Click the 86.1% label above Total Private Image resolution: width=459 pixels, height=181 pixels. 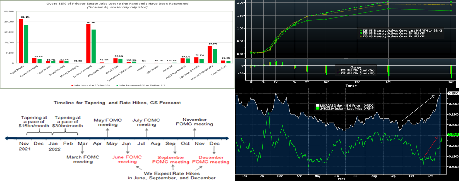24,17
